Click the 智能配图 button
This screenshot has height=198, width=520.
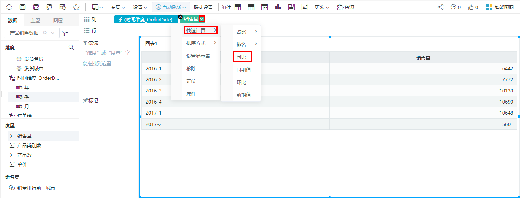click(500, 7)
